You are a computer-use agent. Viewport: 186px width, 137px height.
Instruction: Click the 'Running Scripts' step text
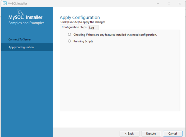point(83,41)
